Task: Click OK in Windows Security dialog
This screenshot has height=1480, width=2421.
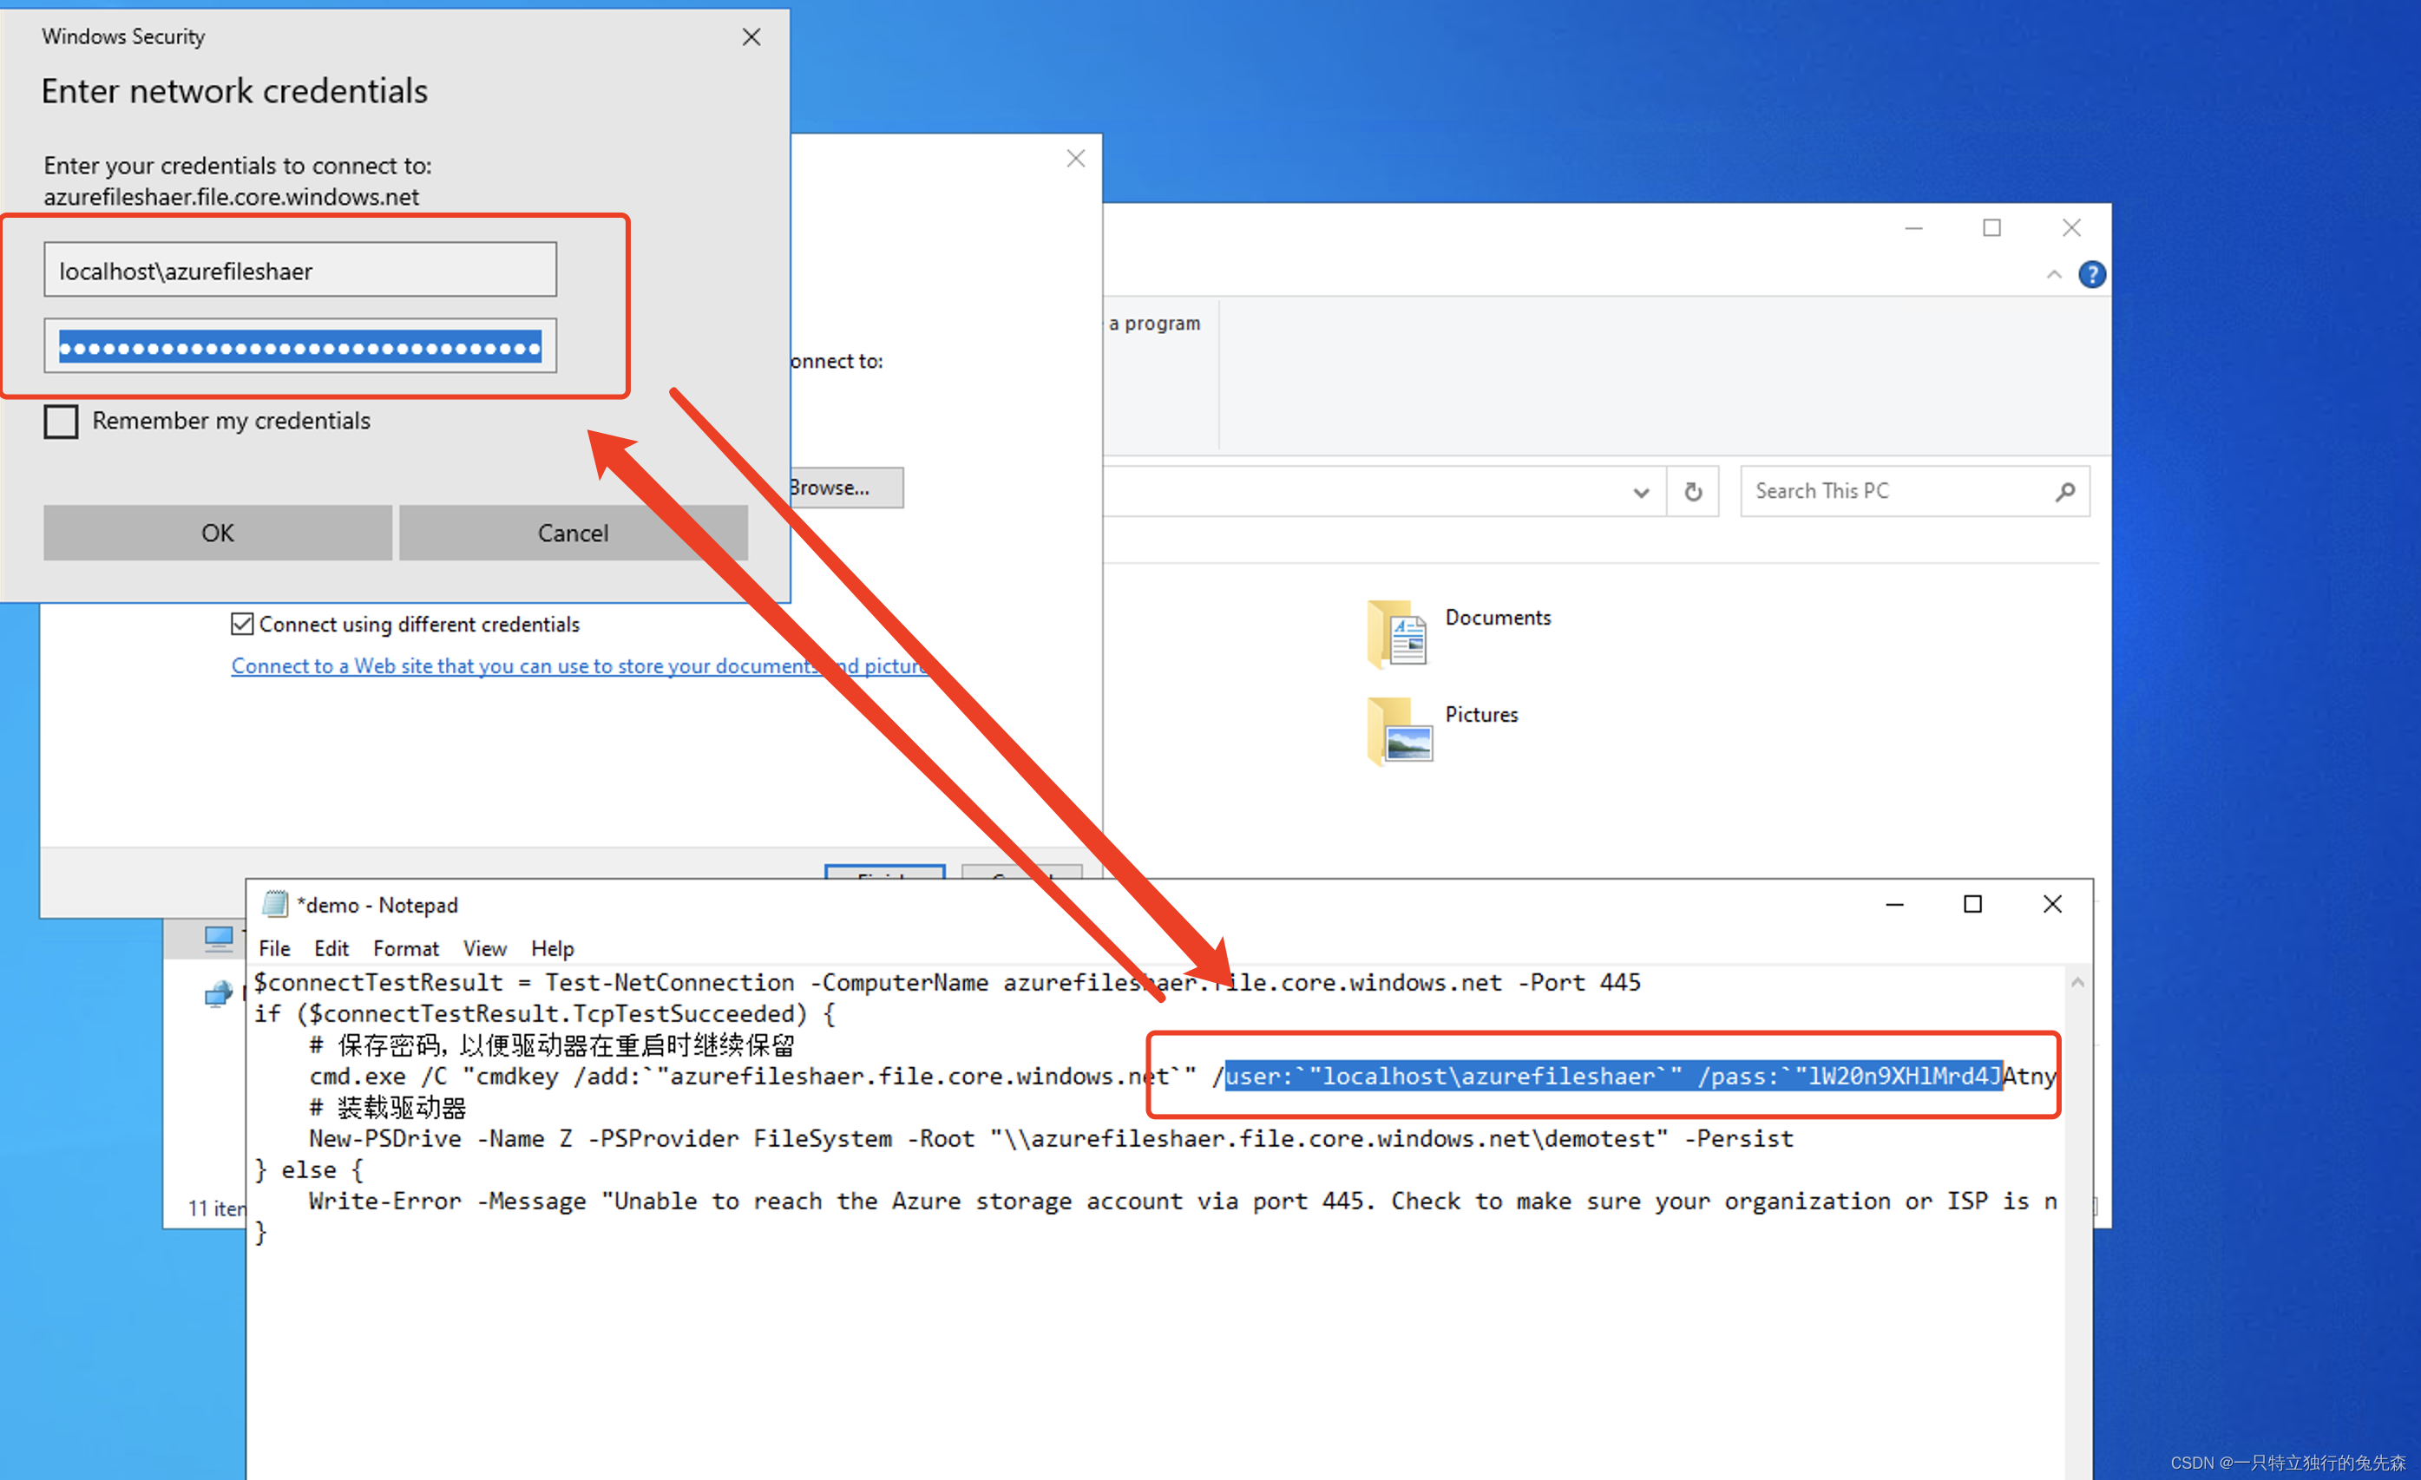Action: [217, 533]
